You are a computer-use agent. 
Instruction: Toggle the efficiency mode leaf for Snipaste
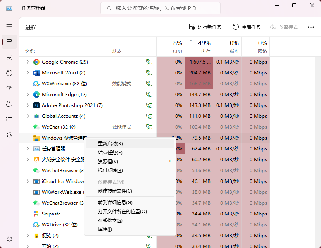click(149, 214)
